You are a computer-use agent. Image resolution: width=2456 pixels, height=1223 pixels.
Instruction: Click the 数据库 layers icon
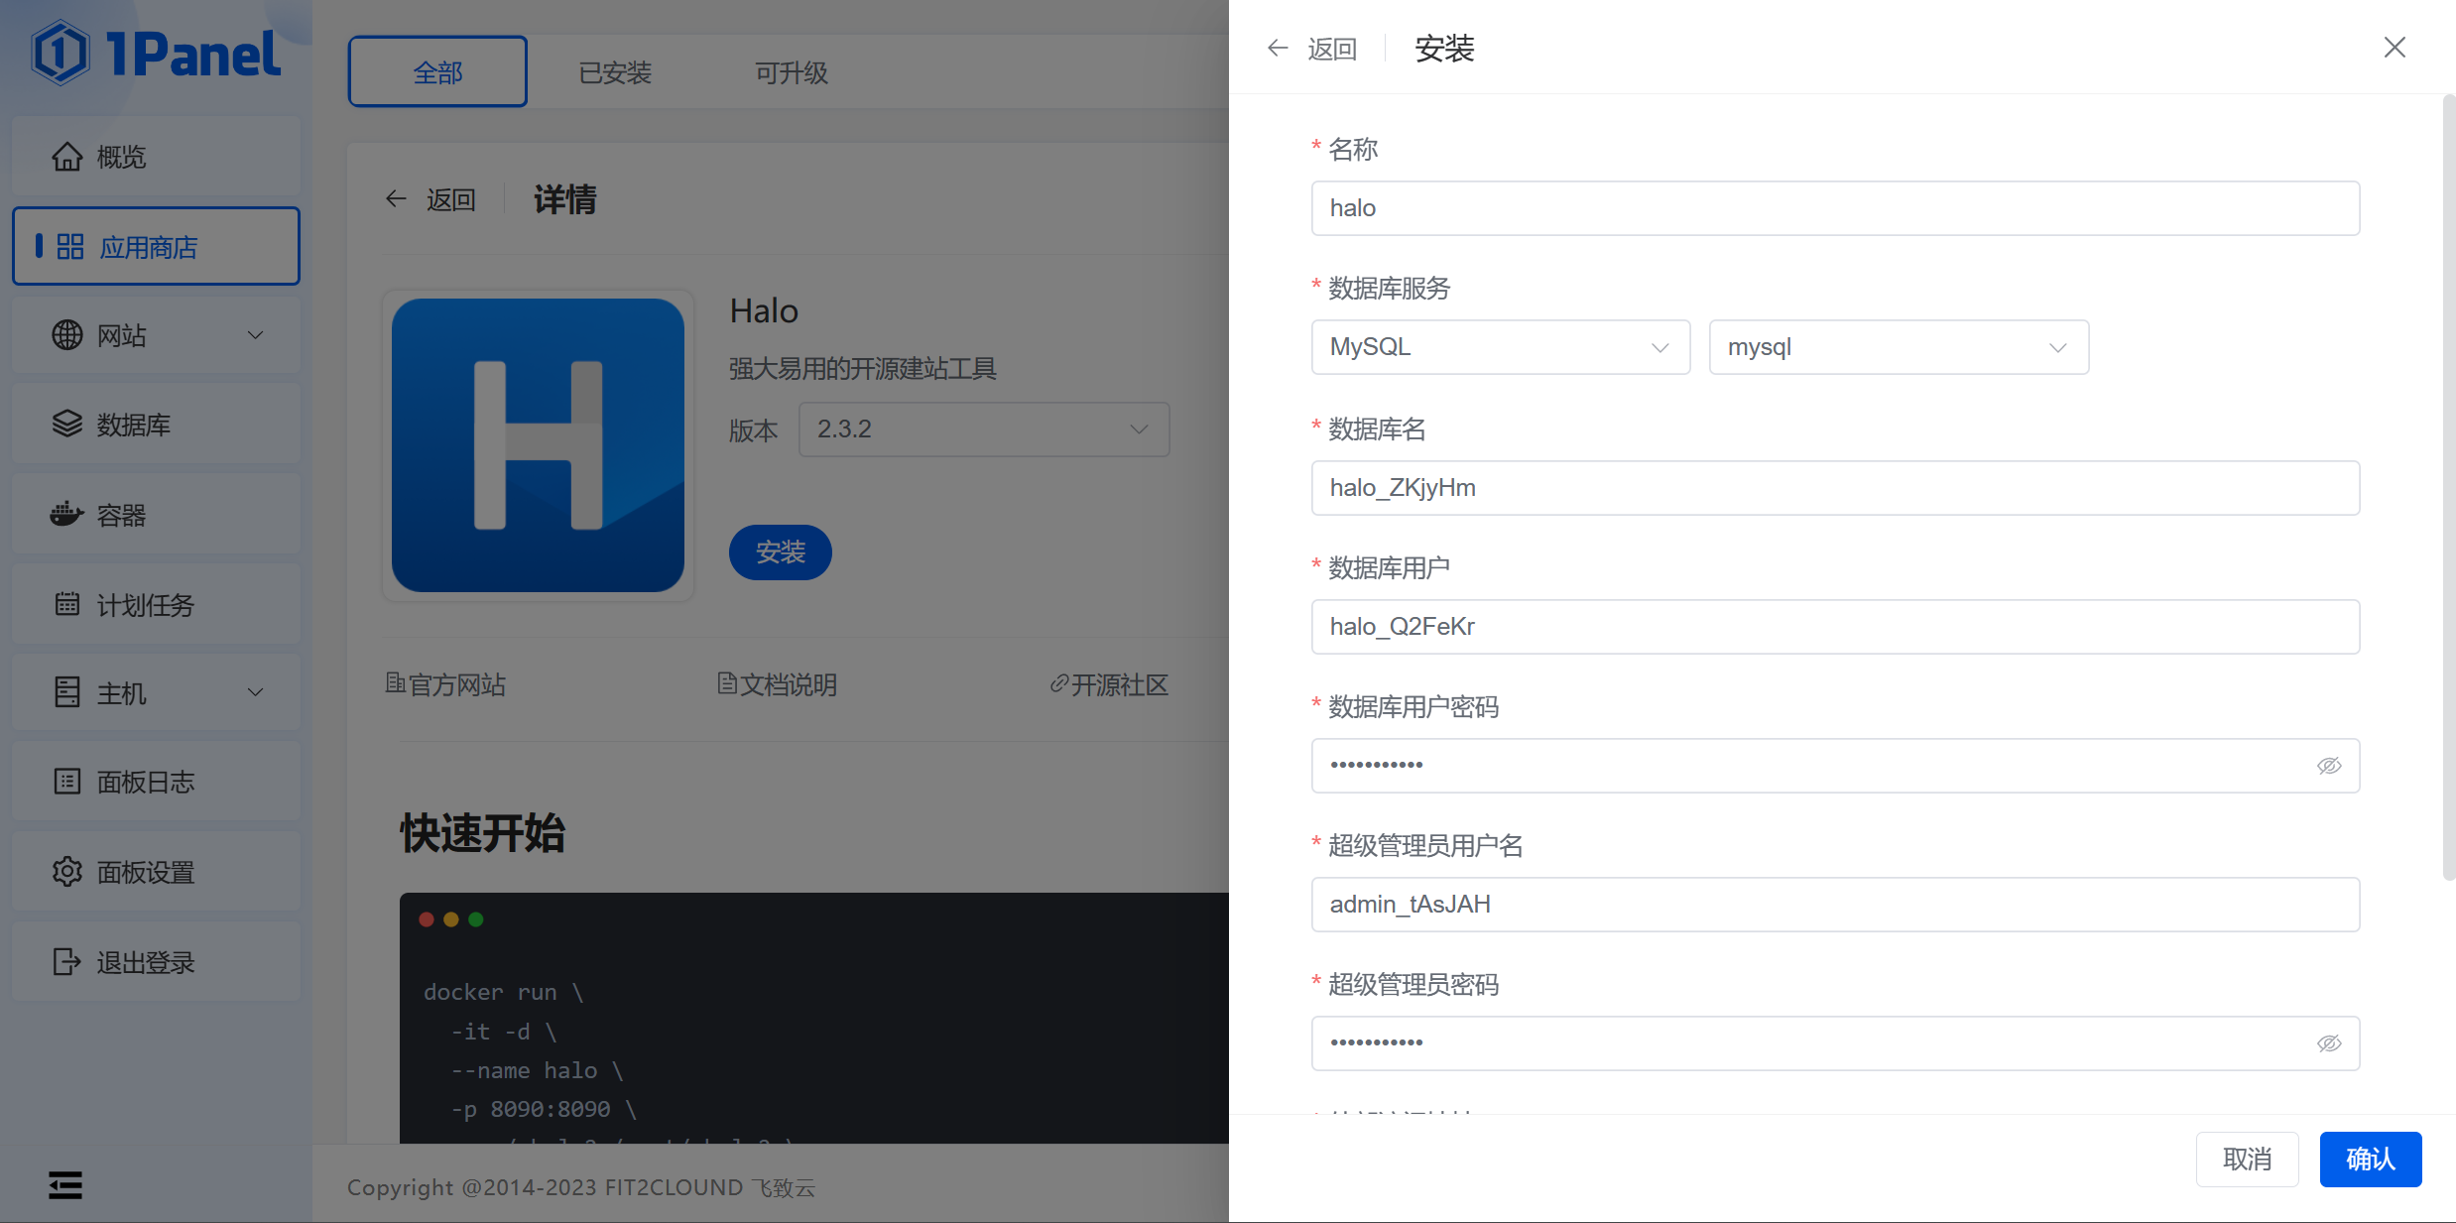pyautogui.click(x=67, y=425)
